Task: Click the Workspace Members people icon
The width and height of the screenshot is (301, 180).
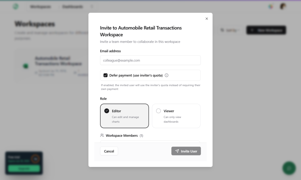Action: click(102, 135)
